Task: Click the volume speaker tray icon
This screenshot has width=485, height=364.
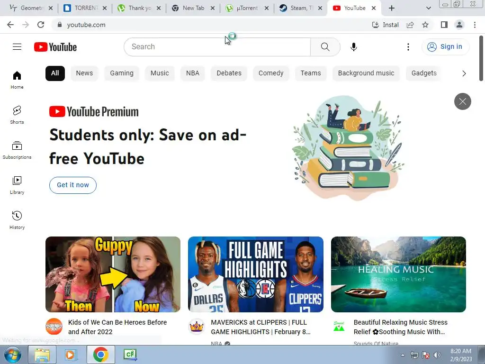Action: (x=437, y=355)
